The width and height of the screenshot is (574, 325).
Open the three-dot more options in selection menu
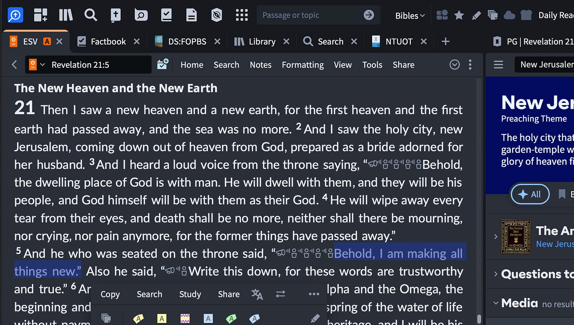click(314, 294)
